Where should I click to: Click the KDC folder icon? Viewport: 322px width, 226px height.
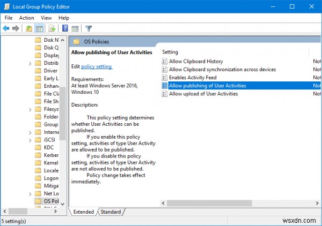pyautogui.click(x=38, y=147)
